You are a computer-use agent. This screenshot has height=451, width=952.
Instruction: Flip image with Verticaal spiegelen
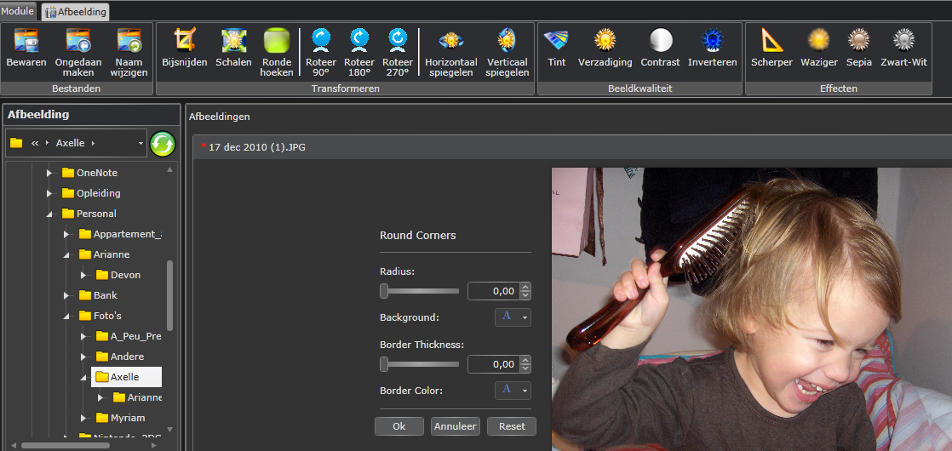(x=507, y=40)
